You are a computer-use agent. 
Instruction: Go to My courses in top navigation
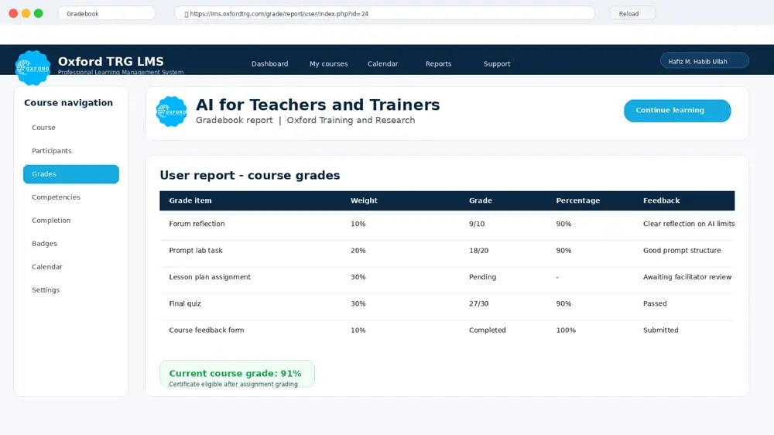[328, 63]
